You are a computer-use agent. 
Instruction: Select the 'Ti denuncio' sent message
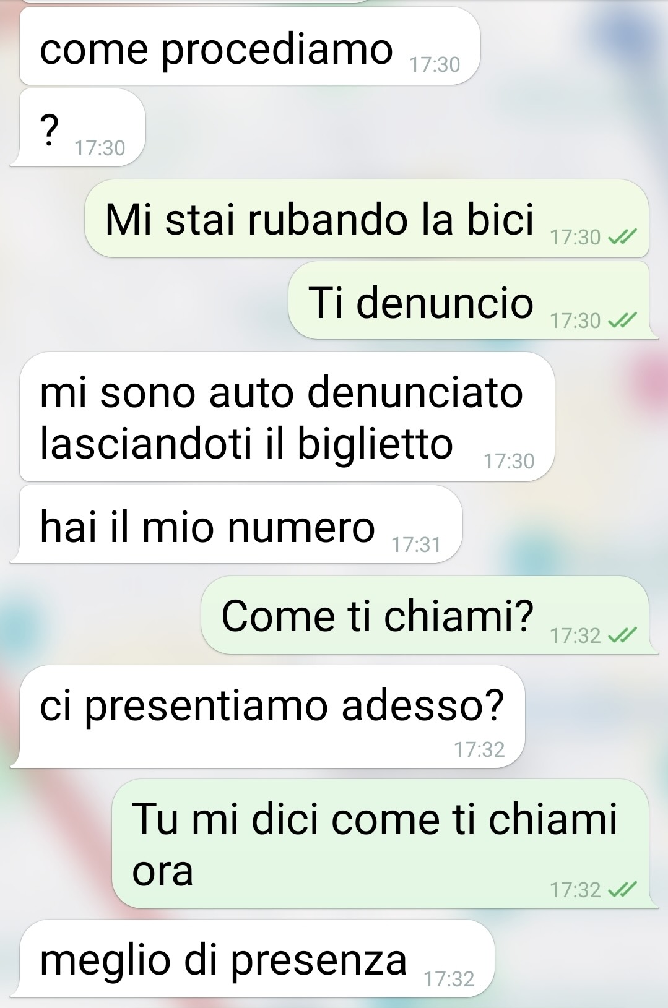[x=469, y=300]
